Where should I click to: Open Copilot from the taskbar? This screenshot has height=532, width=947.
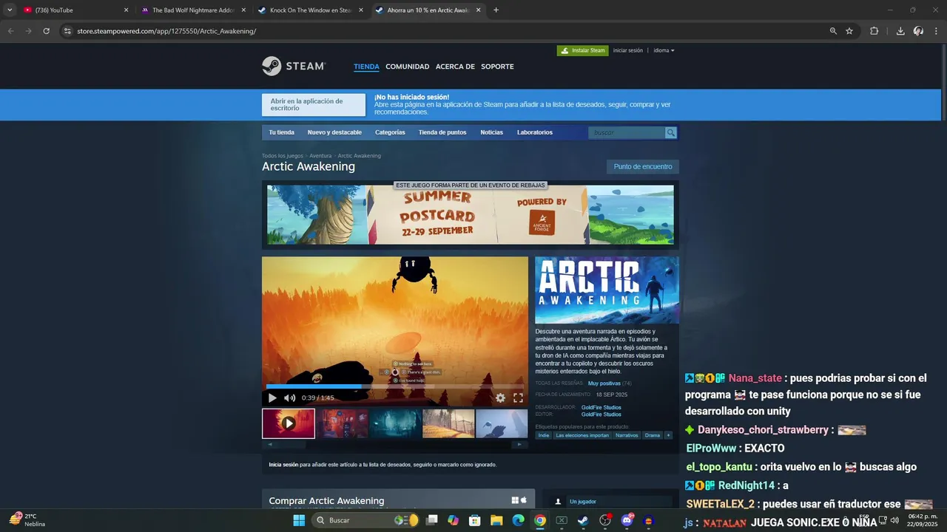454,520
